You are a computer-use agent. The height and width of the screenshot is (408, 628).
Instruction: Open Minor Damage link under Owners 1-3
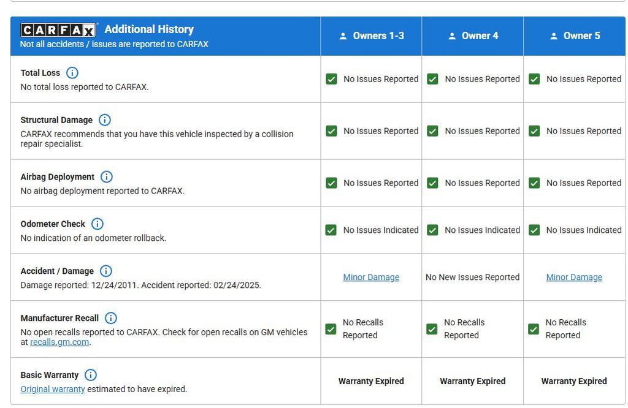point(371,278)
